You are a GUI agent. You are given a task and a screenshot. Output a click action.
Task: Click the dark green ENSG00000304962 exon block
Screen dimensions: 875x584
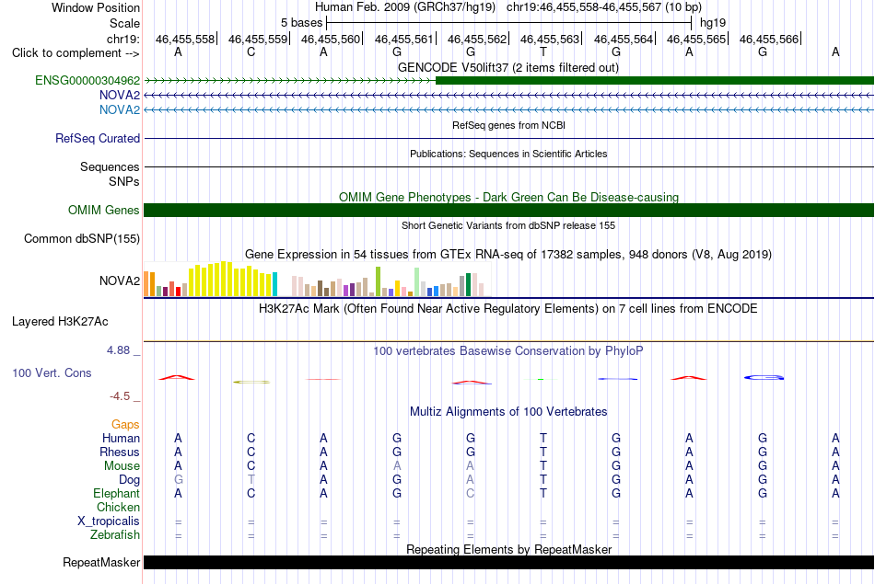pyautogui.click(x=655, y=81)
